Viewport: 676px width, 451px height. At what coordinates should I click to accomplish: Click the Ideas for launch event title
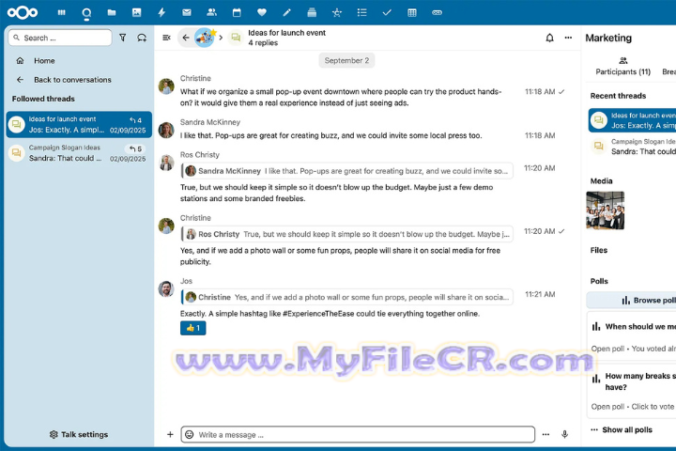pyautogui.click(x=286, y=33)
